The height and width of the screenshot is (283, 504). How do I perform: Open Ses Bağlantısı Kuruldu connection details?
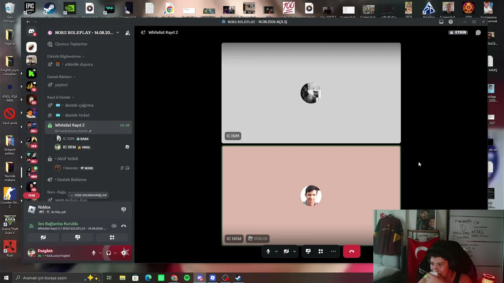click(58, 224)
